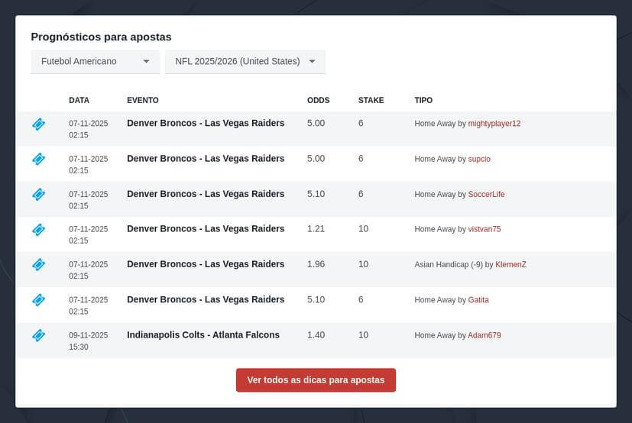Open the NFL 2025/2026 league dropdown
The image size is (632, 423).
click(x=245, y=62)
